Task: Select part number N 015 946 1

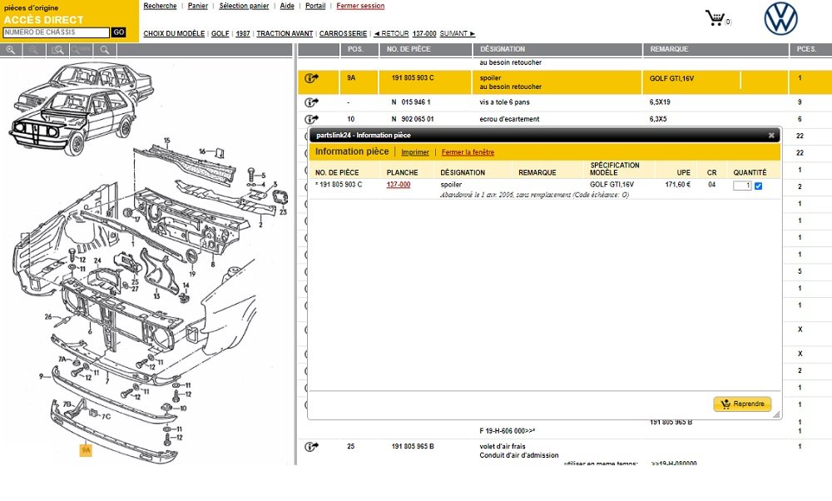Action: [x=411, y=102]
